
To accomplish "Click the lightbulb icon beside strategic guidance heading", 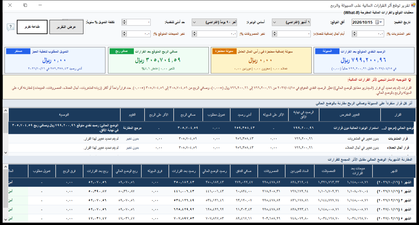I will 410,79.
